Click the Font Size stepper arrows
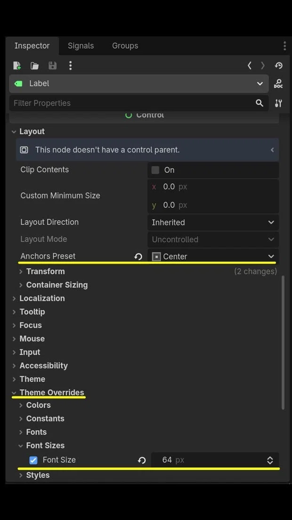 (270, 460)
